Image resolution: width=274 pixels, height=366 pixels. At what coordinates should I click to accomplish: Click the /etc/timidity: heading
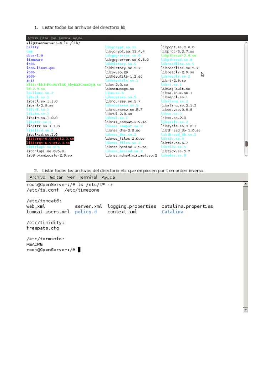(x=45, y=223)
